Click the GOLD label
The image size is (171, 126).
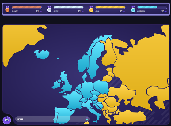click(97, 11)
